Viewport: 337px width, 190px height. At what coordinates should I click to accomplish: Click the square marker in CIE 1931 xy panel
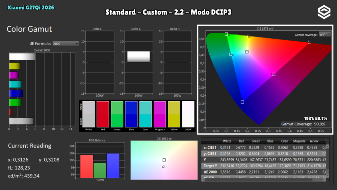pos(164,160)
